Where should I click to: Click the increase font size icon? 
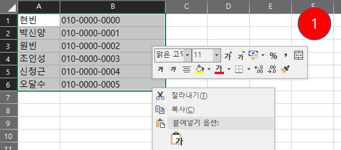(228, 56)
